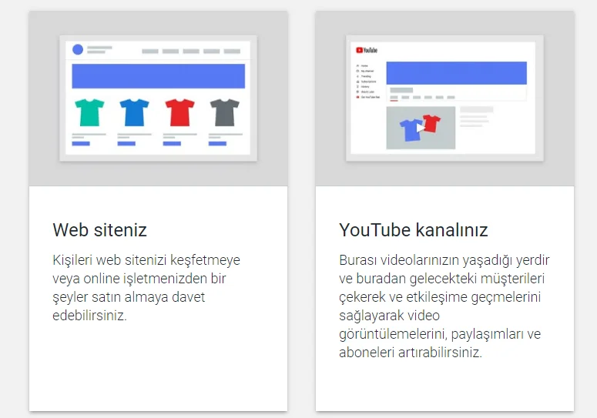Click the YouTube logo in channel illustration
Viewport: 597px width, 418px height.
tap(367, 50)
